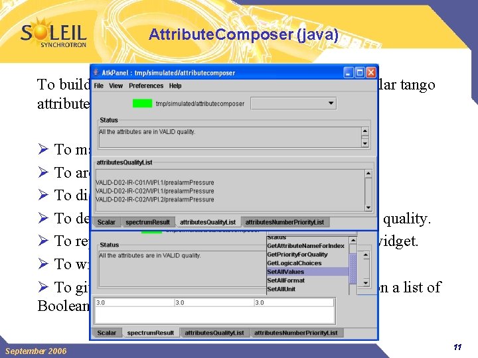Open the File menu in AtkPanel
Image resolution: width=478 pixels, height=358 pixels.
pyautogui.click(x=98, y=86)
